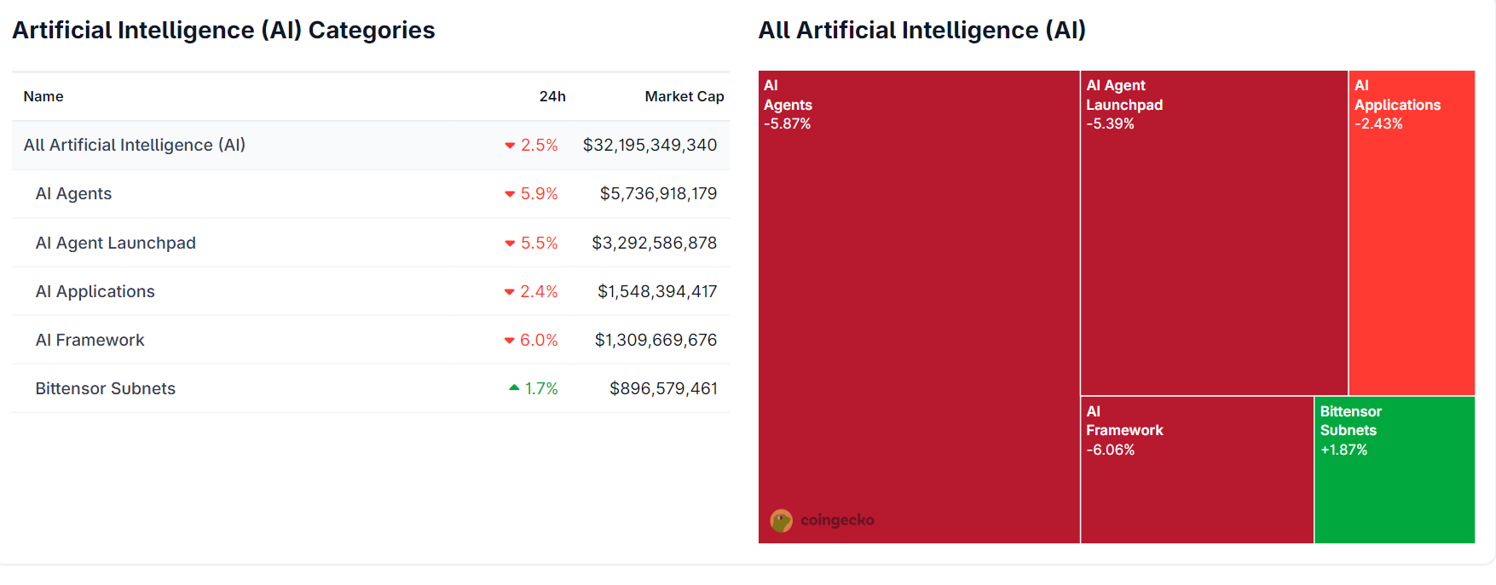The height and width of the screenshot is (585, 1496).
Task: Sort table by Name column header
Action: pos(43,97)
